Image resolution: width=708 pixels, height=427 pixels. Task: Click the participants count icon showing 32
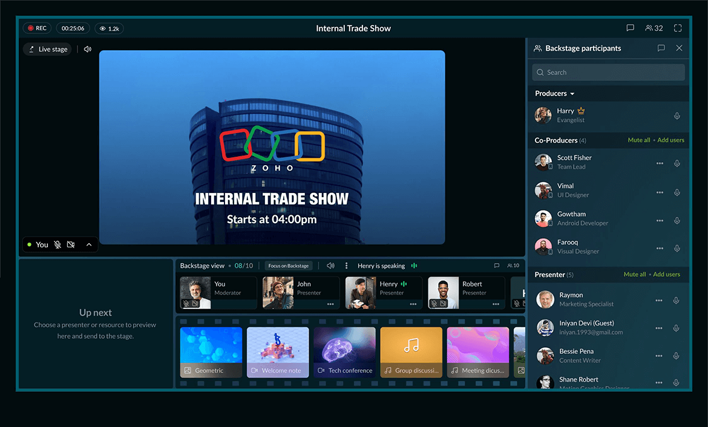click(x=654, y=28)
